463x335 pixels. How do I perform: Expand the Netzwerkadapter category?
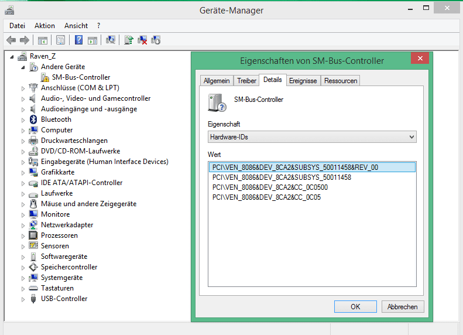pos(23,225)
